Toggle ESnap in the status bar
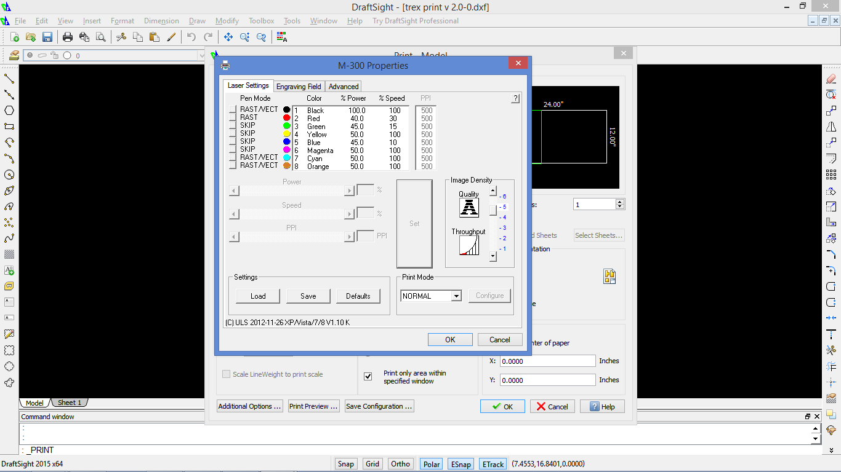The width and height of the screenshot is (841, 472). (461, 464)
